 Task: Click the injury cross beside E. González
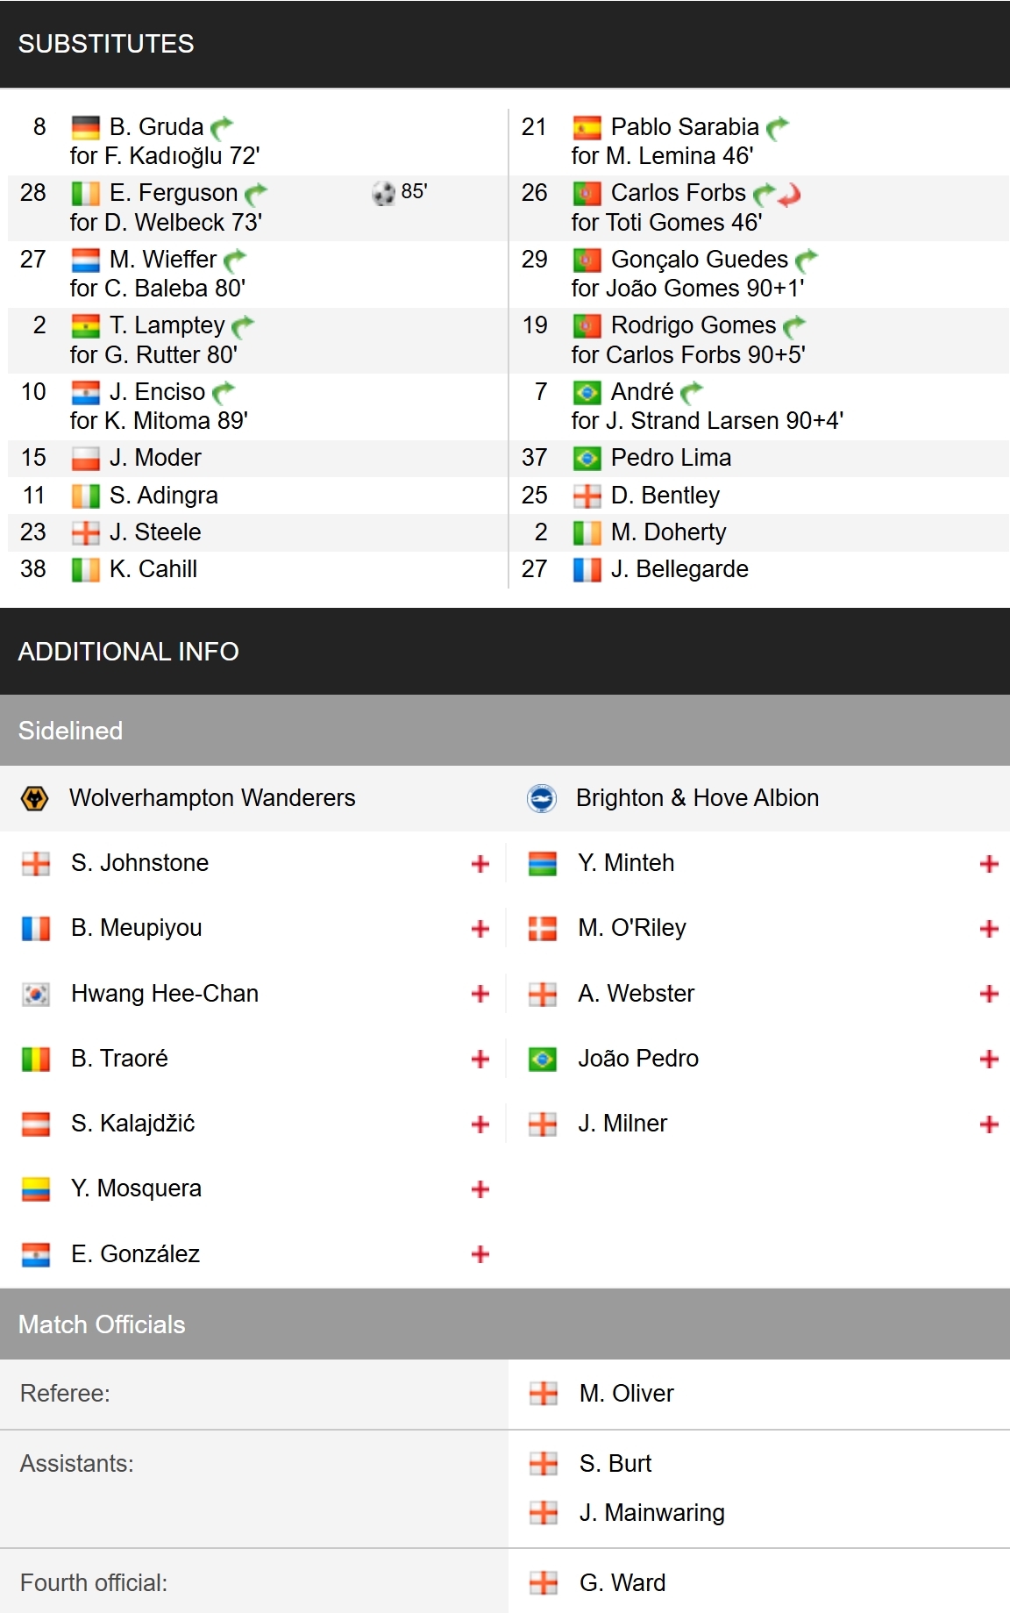tap(480, 1254)
